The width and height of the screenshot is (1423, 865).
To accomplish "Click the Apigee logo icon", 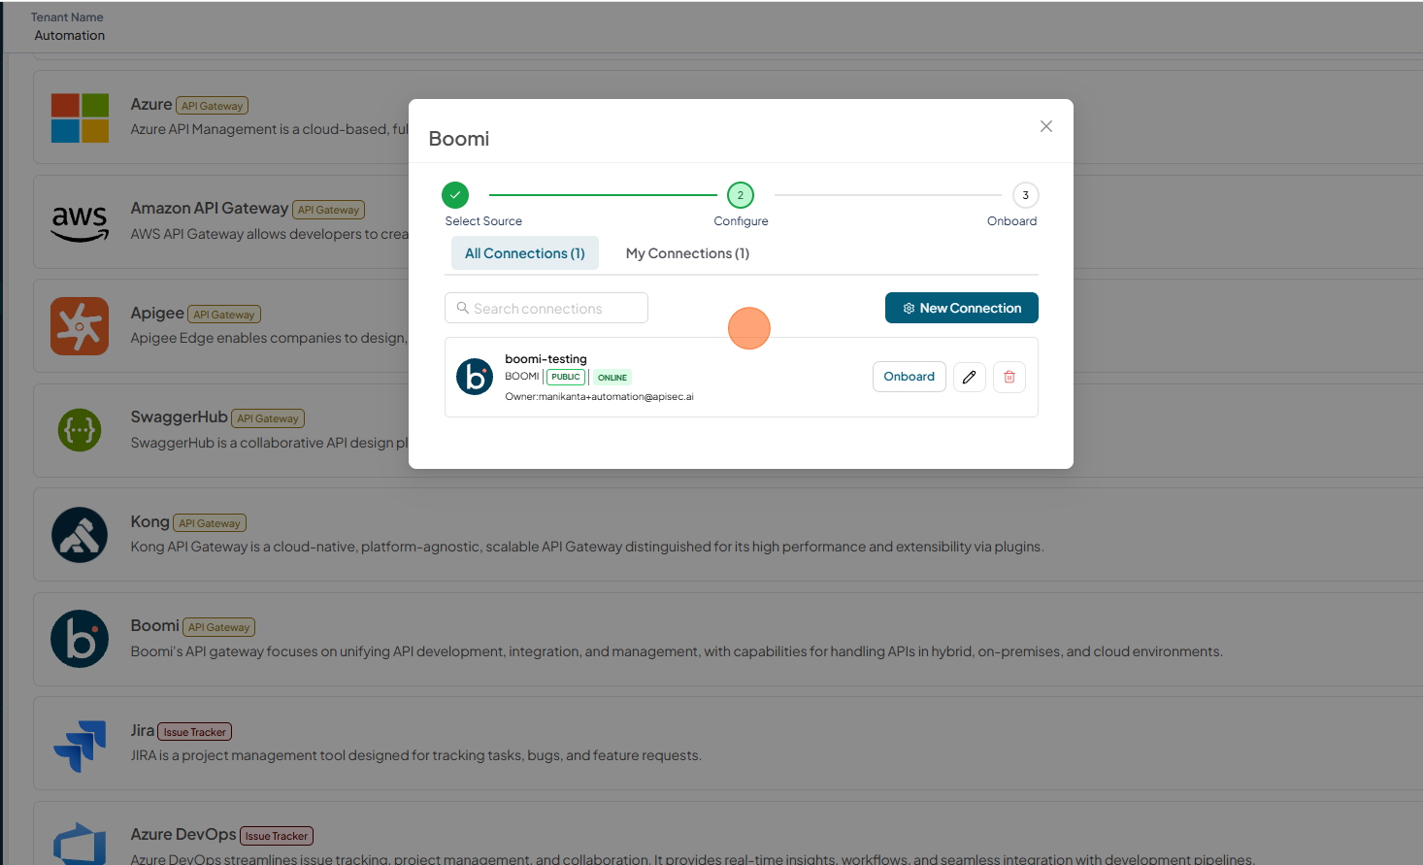I will click(80, 326).
